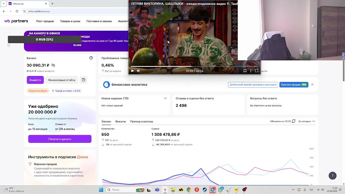Screen dimensions: 345x194
Task: Click Отзывы и оценки без ответа card
Action: click(x=208, y=105)
